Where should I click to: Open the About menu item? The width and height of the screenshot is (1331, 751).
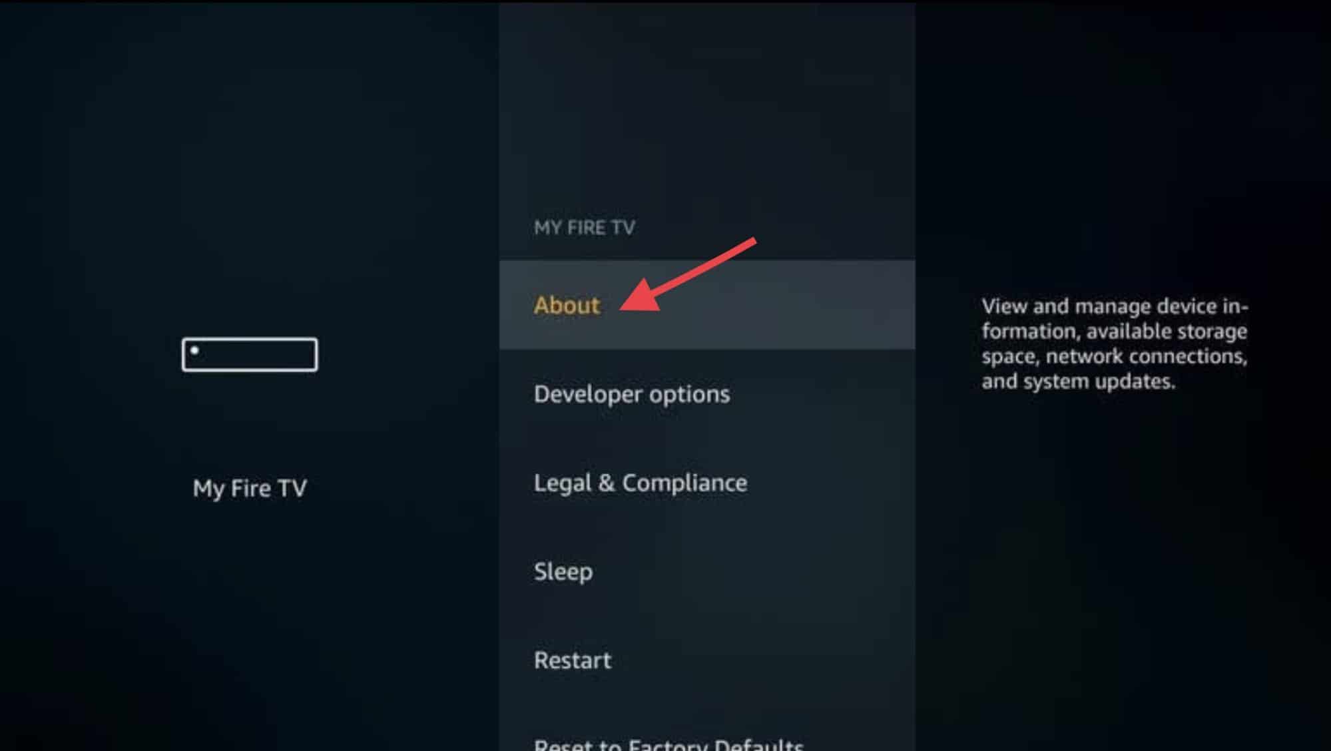[x=567, y=305]
